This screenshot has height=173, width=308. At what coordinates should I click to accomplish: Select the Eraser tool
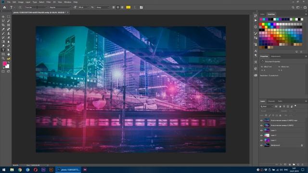click(9, 37)
